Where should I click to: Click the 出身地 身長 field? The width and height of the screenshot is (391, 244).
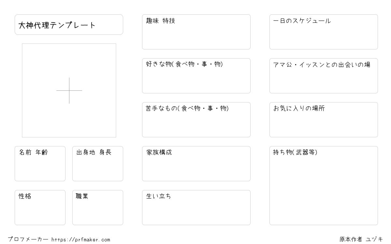point(98,164)
